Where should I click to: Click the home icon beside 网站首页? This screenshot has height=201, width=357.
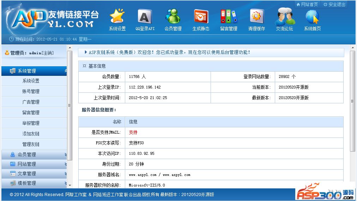coord(298,4)
